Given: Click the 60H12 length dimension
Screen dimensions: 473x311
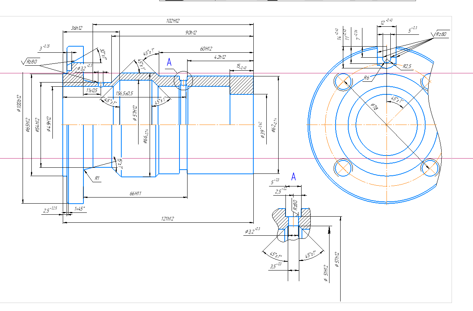Looking at the screenshot, I should point(206,49).
